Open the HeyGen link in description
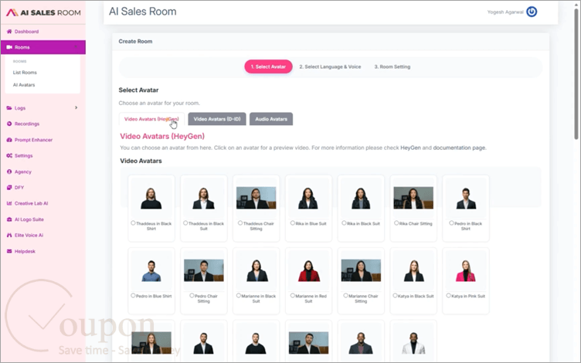The image size is (581, 363). [x=410, y=148]
